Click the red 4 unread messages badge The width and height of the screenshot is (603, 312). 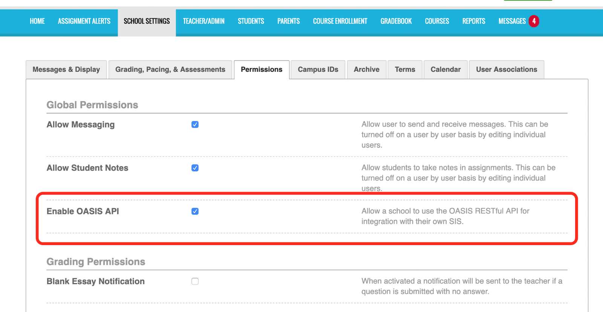[534, 21]
